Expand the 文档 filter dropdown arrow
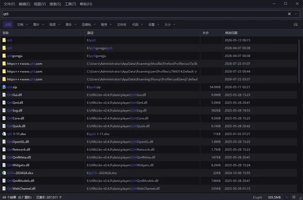303x200 pixels. point(27,25)
